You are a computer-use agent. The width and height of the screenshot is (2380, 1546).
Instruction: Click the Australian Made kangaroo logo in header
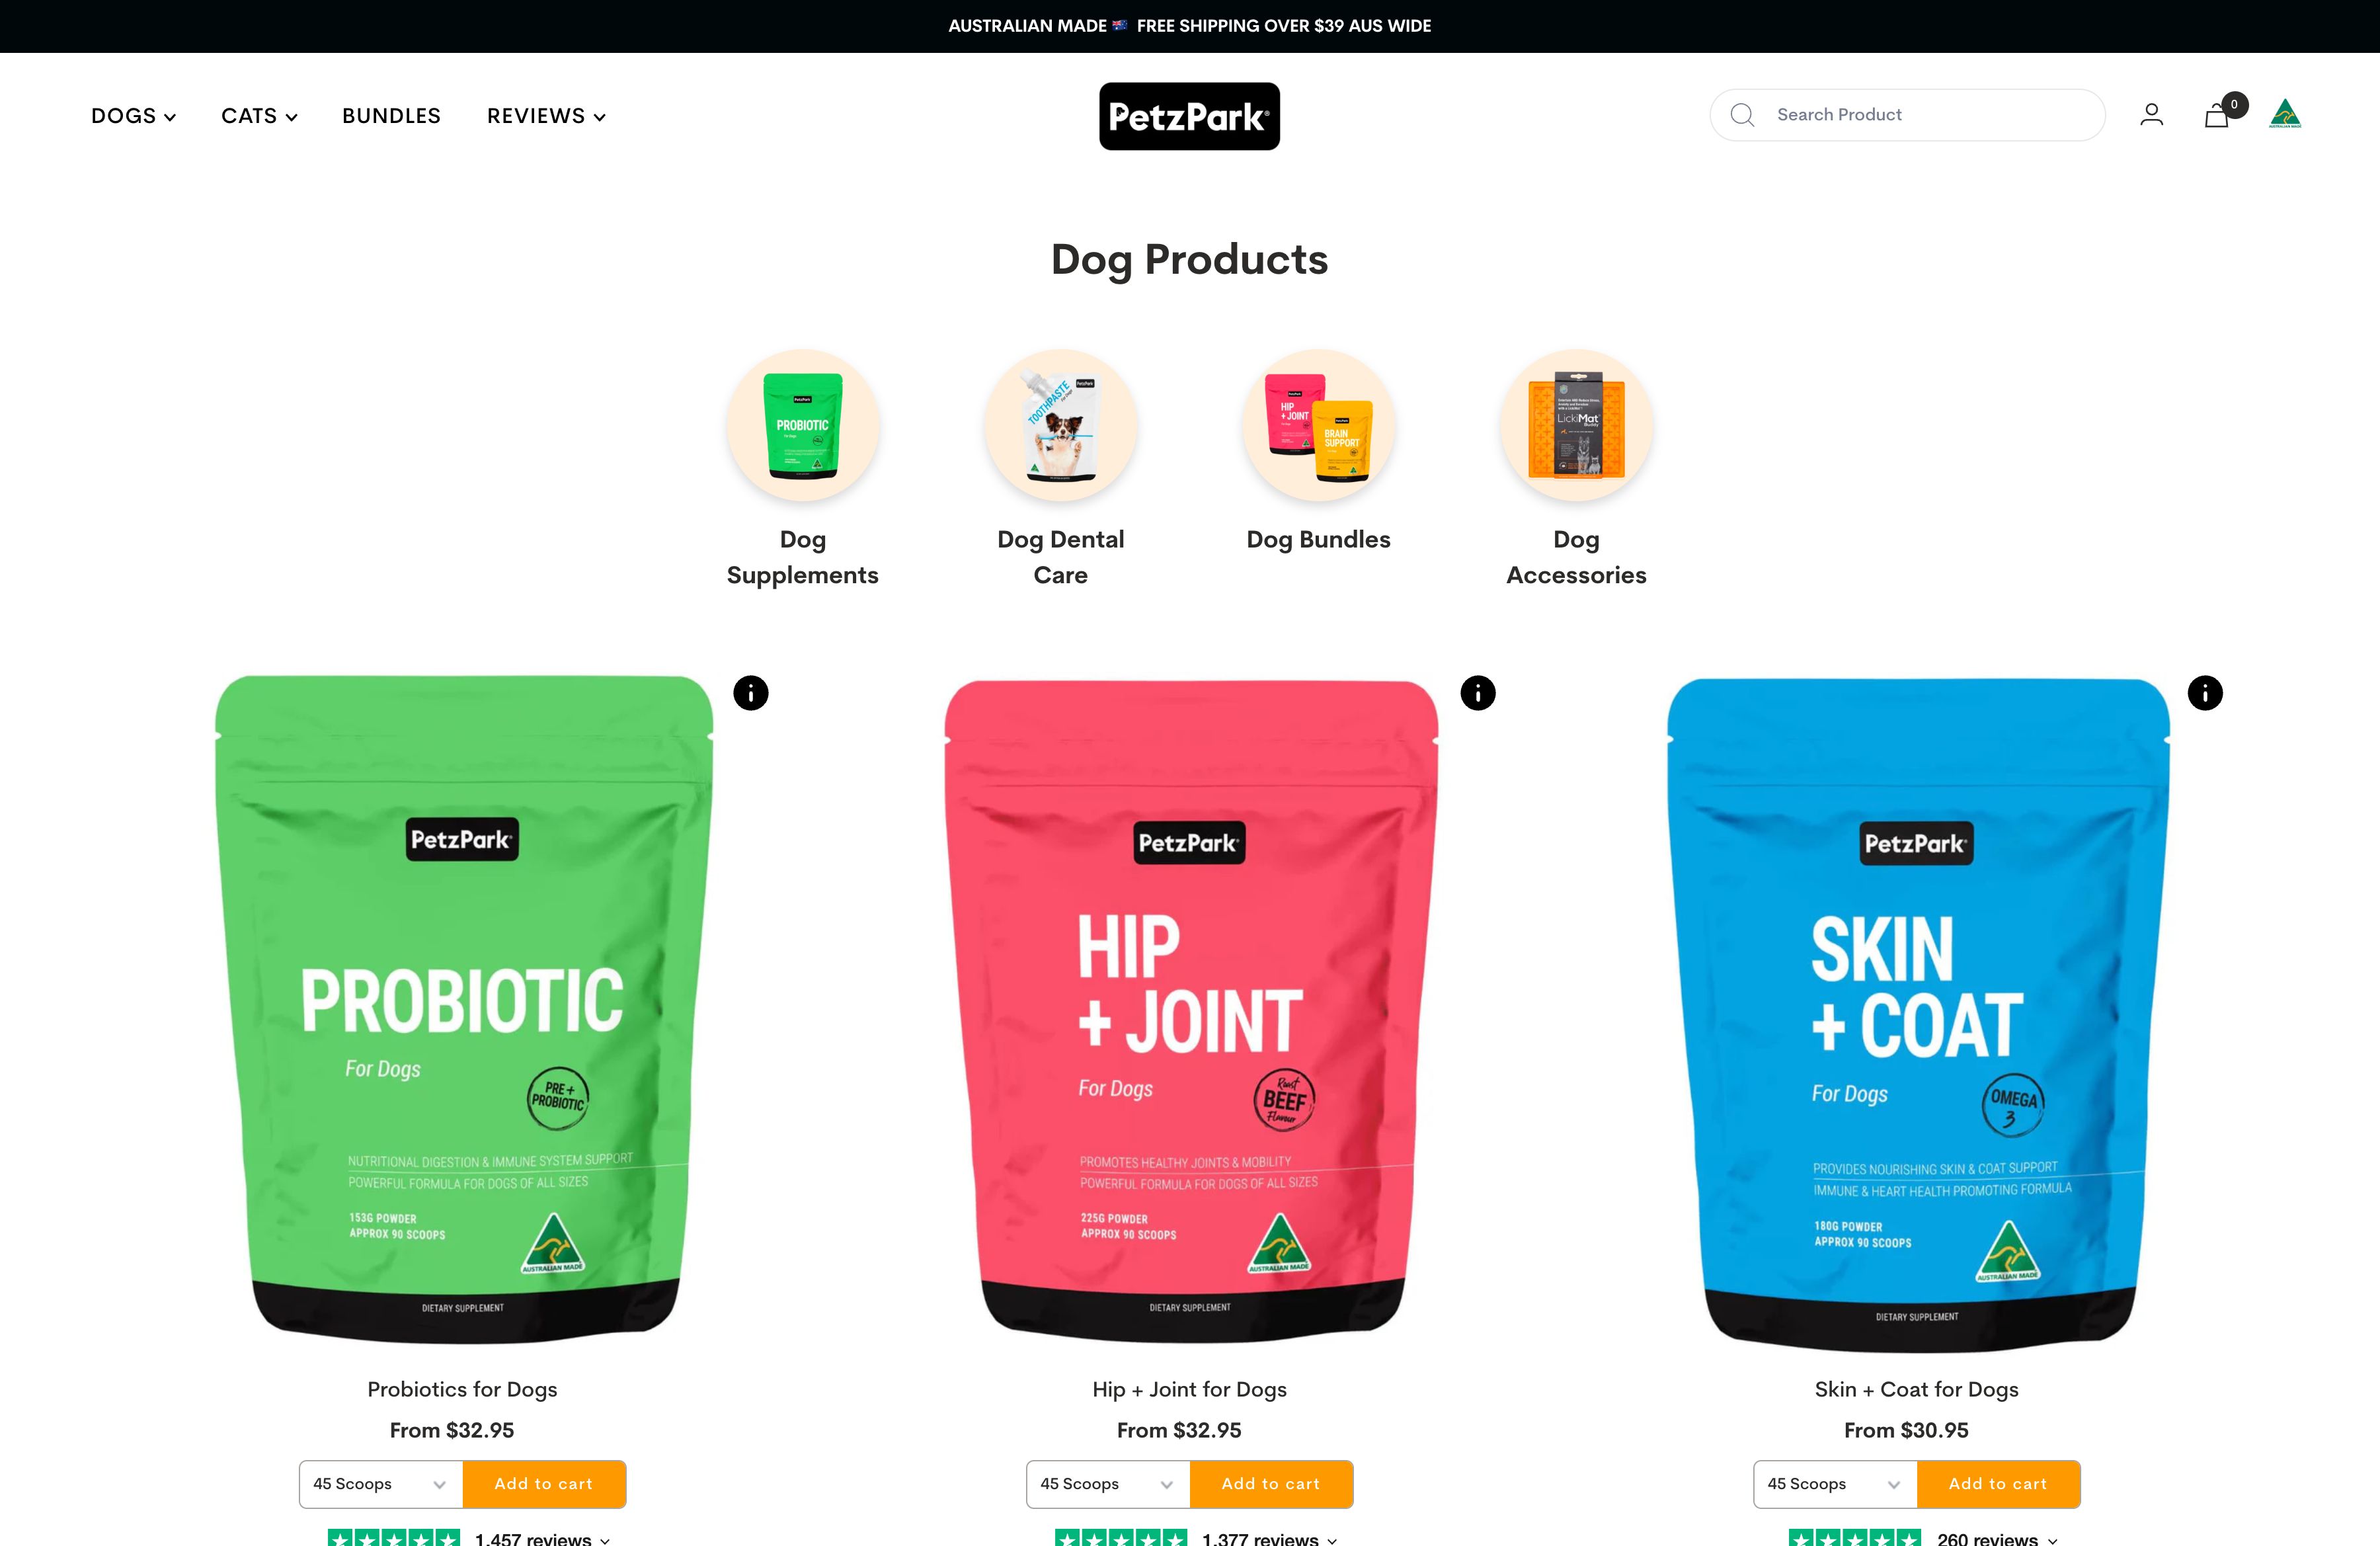pyautogui.click(x=2285, y=114)
